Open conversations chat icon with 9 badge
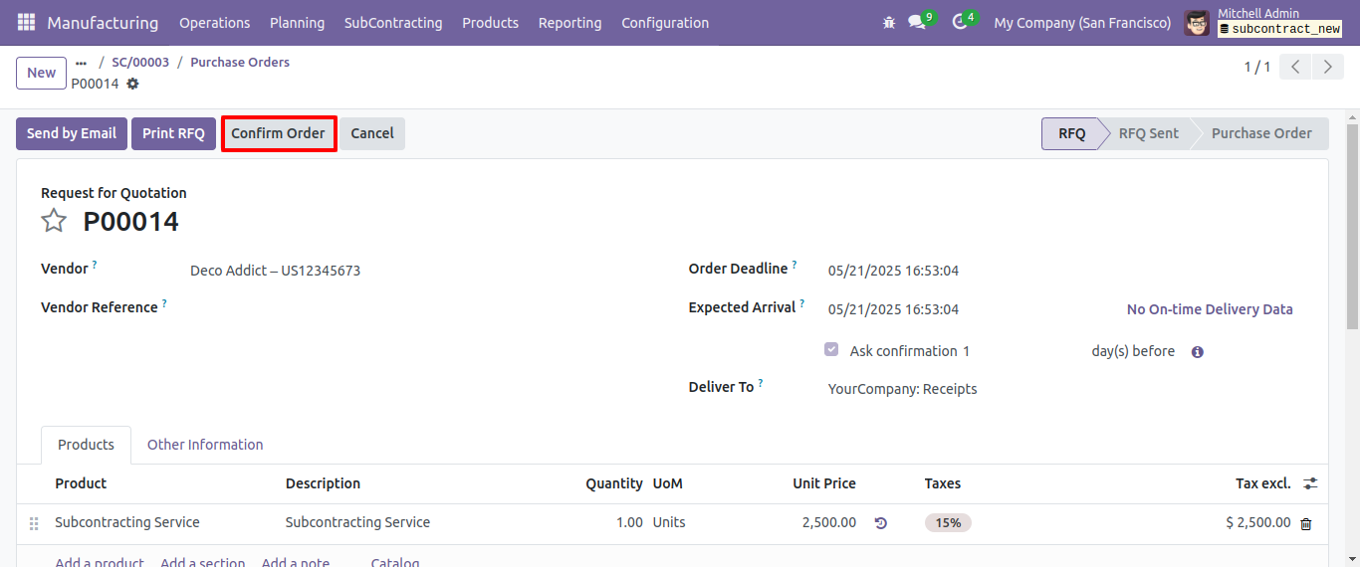This screenshot has width=1360, height=567. tap(918, 22)
